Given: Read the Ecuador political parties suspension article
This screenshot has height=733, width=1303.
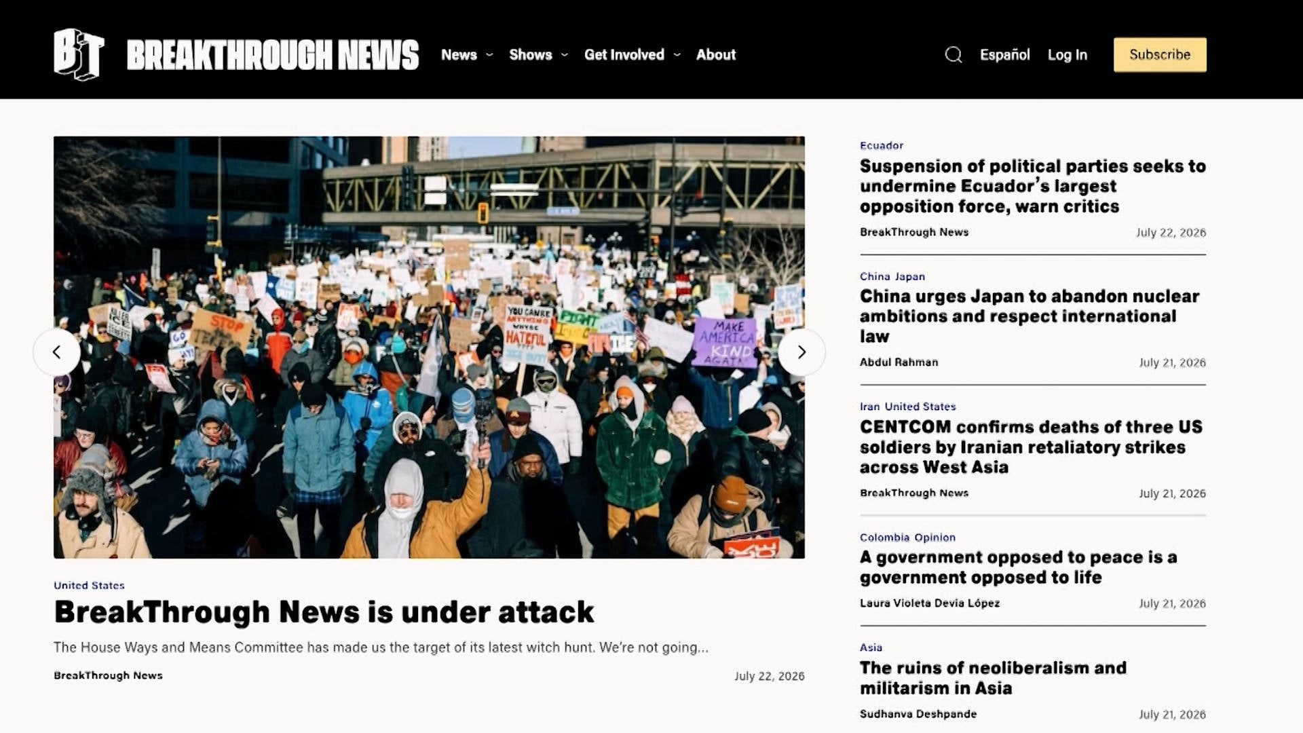Looking at the screenshot, I should tap(1032, 186).
